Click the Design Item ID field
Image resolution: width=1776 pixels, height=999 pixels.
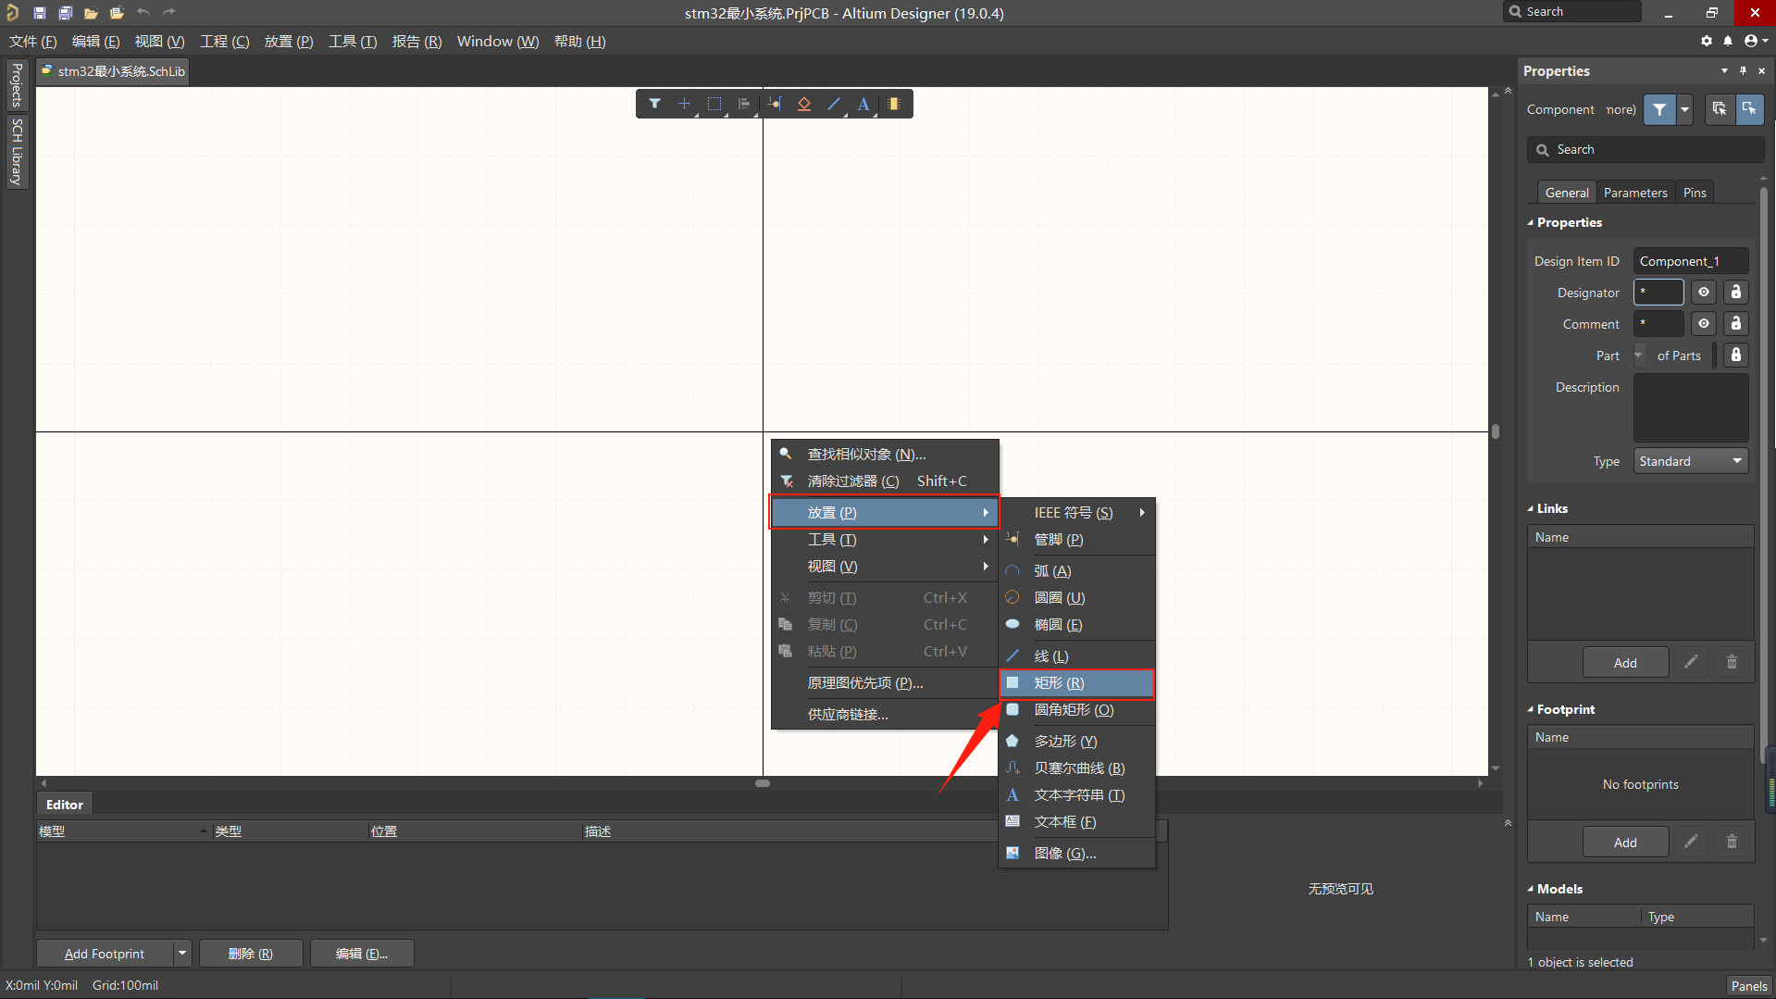pyautogui.click(x=1690, y=261)
